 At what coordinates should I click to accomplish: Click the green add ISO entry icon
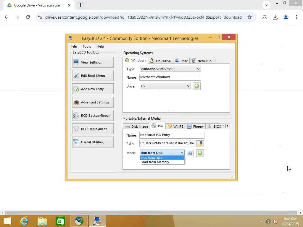pos(200,153)
